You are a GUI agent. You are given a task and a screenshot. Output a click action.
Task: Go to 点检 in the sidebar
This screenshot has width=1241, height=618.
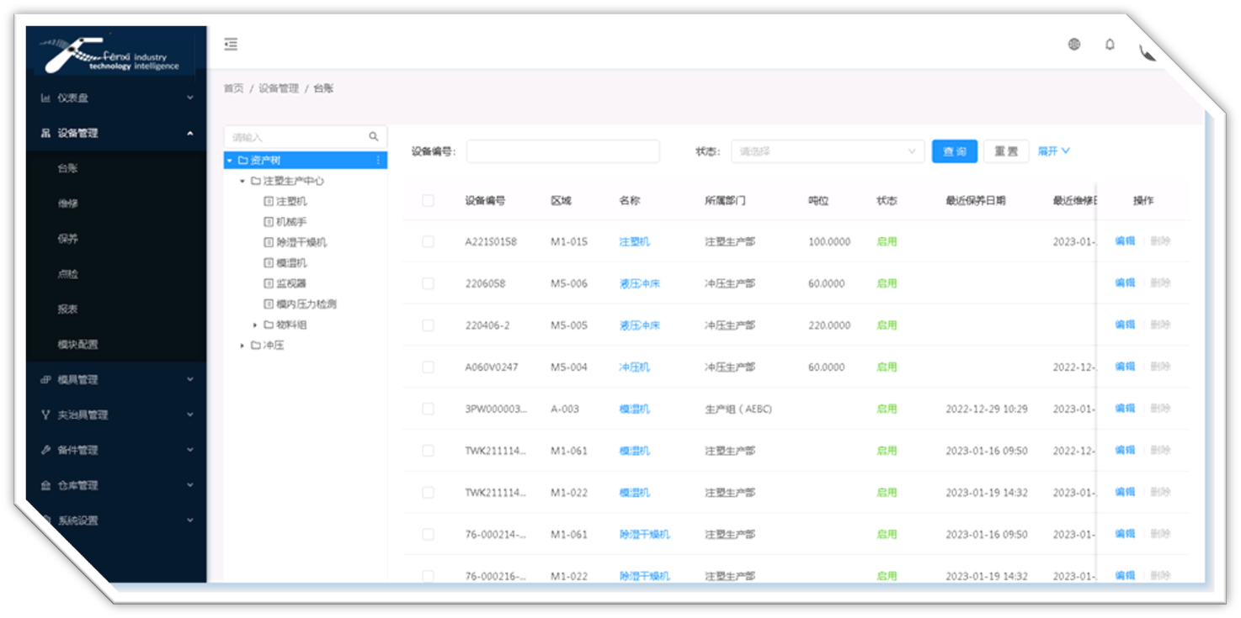(x=68, y=274)
